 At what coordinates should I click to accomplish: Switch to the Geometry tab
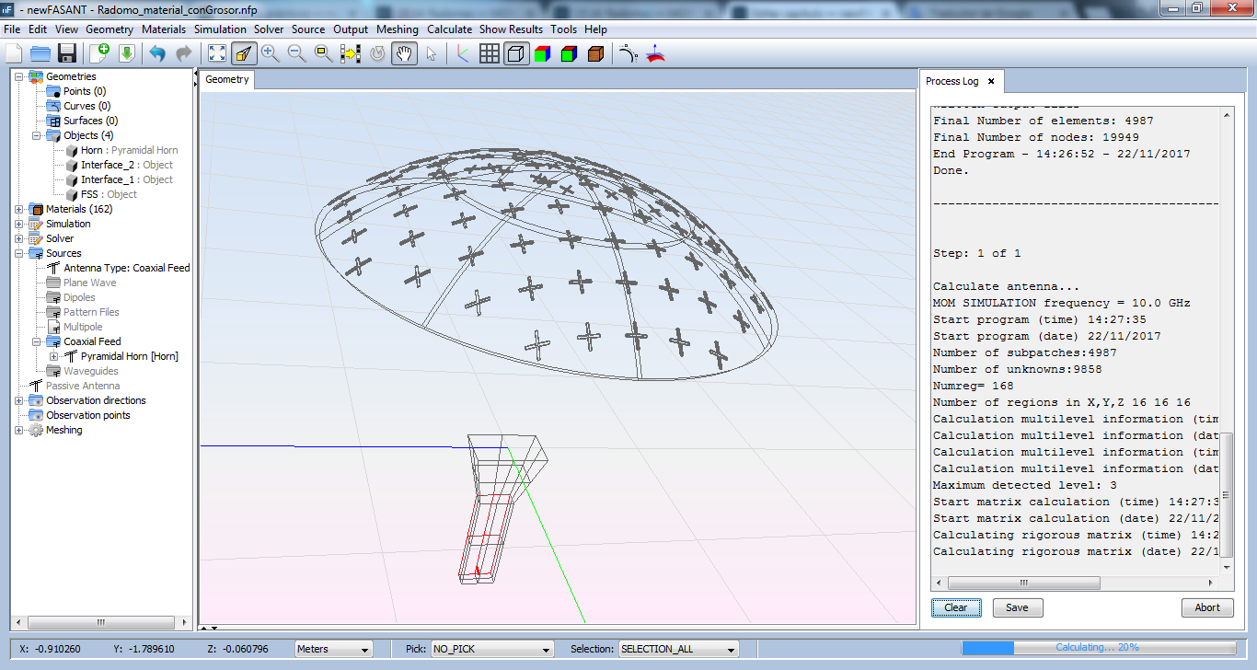pyautogui.click(x=226, y=80)
